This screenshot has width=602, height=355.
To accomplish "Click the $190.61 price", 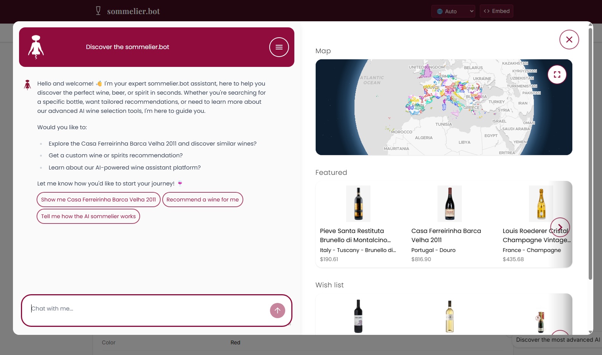I will click(x=329, y=259).
